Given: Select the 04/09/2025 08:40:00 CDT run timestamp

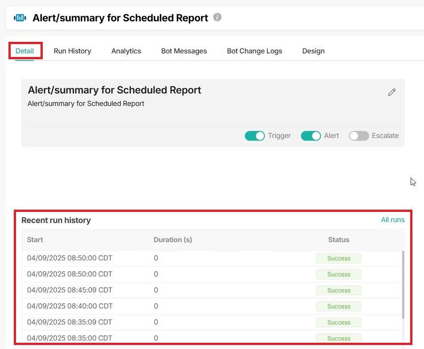Looking at the screenshot, I should 69,306.
